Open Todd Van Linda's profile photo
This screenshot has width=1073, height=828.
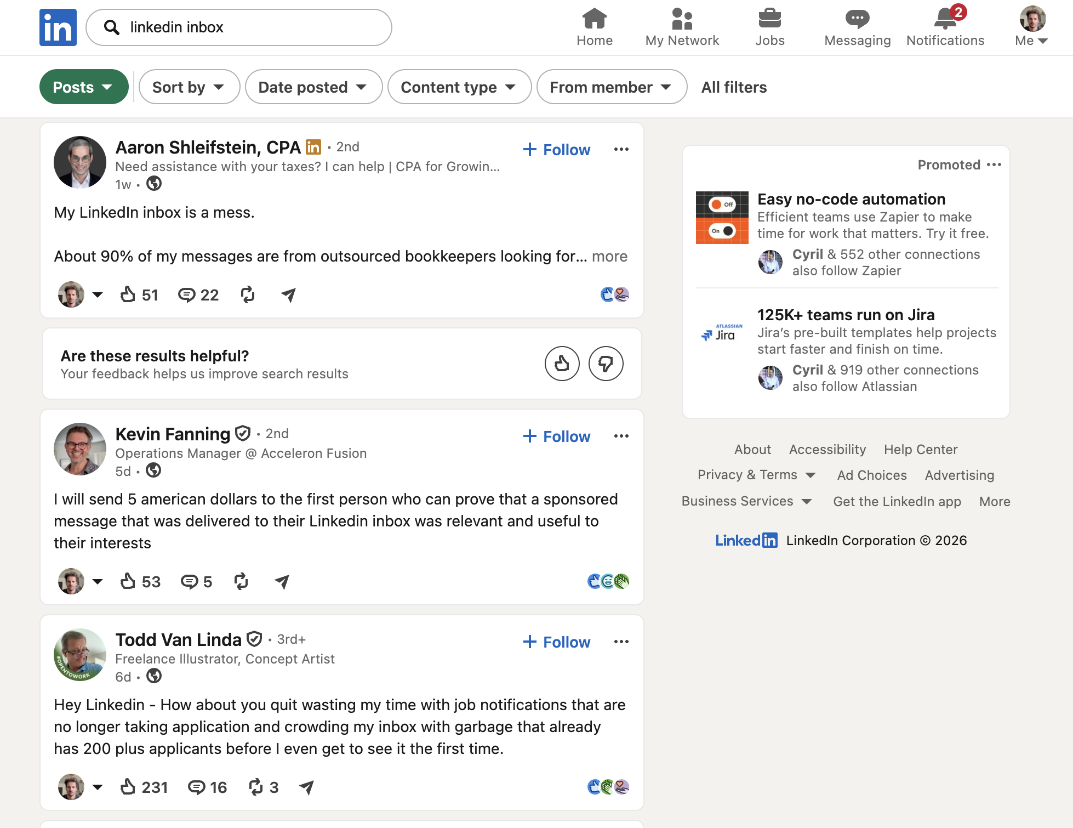coord(80,655)
